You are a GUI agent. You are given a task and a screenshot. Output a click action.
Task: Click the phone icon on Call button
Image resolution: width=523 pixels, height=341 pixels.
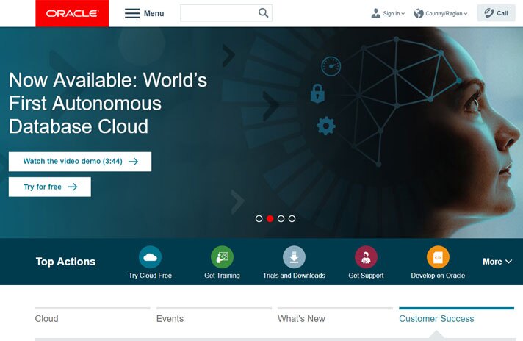coord(489,13)
